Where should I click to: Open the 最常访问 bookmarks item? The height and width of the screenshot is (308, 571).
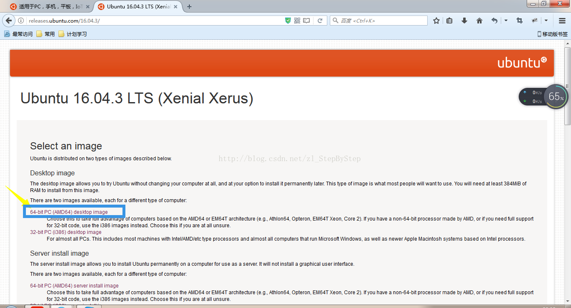tap(18, 34)
